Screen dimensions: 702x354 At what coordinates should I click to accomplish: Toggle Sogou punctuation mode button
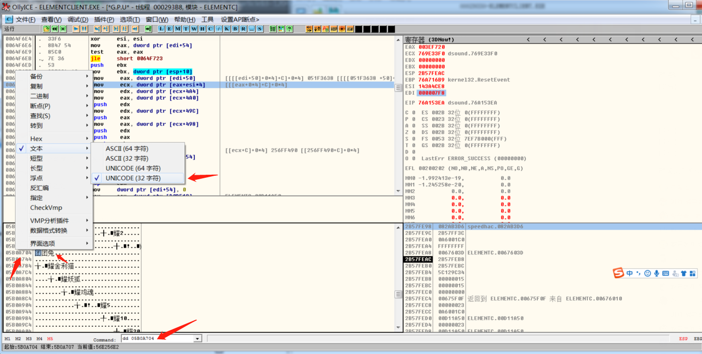[x=639, y=273]
